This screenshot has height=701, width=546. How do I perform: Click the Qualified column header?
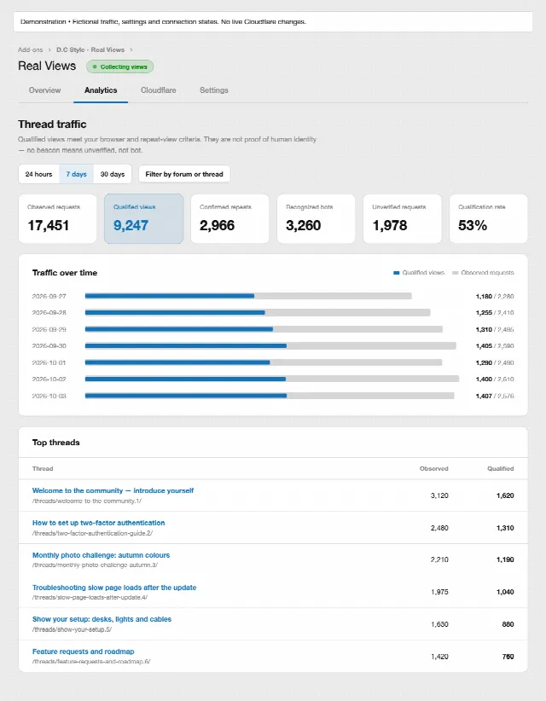point(501,468)
